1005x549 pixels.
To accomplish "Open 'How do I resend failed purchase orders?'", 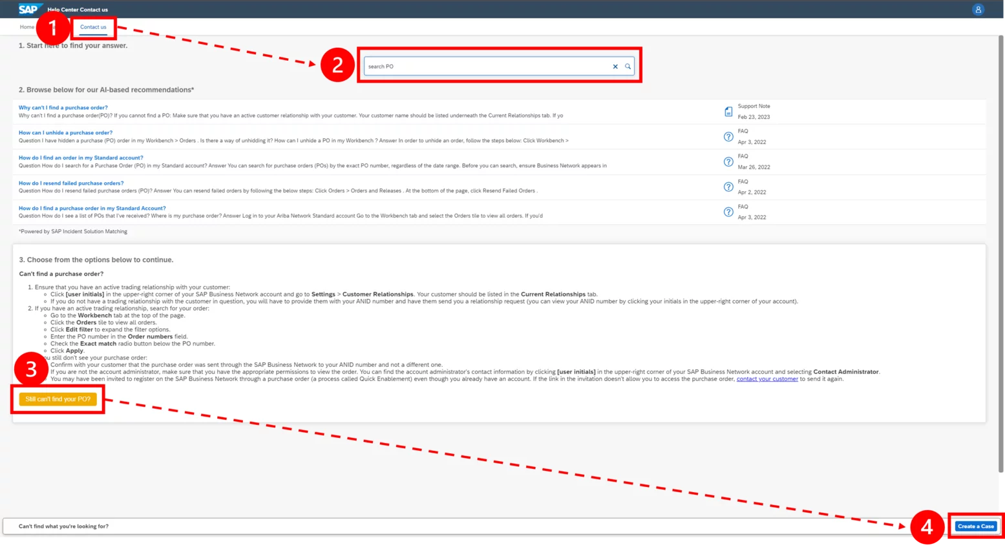I will (x=71, y=183).
